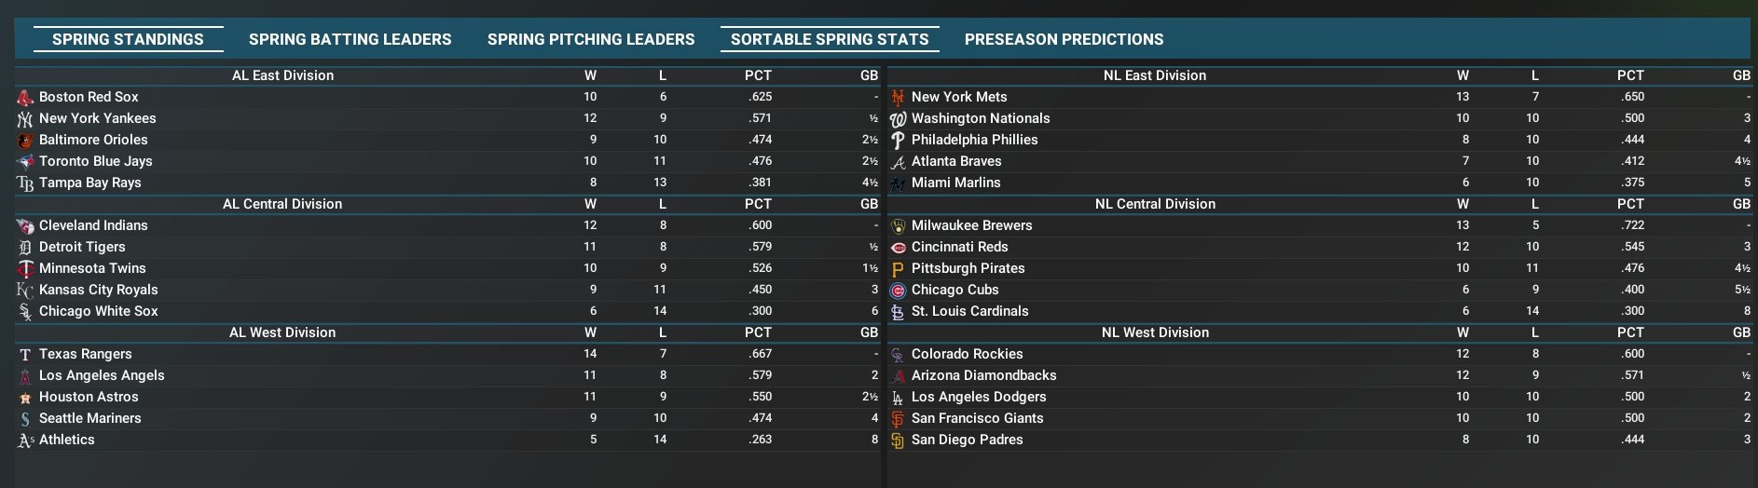Open the Houston Astros team page

[89, 397]
